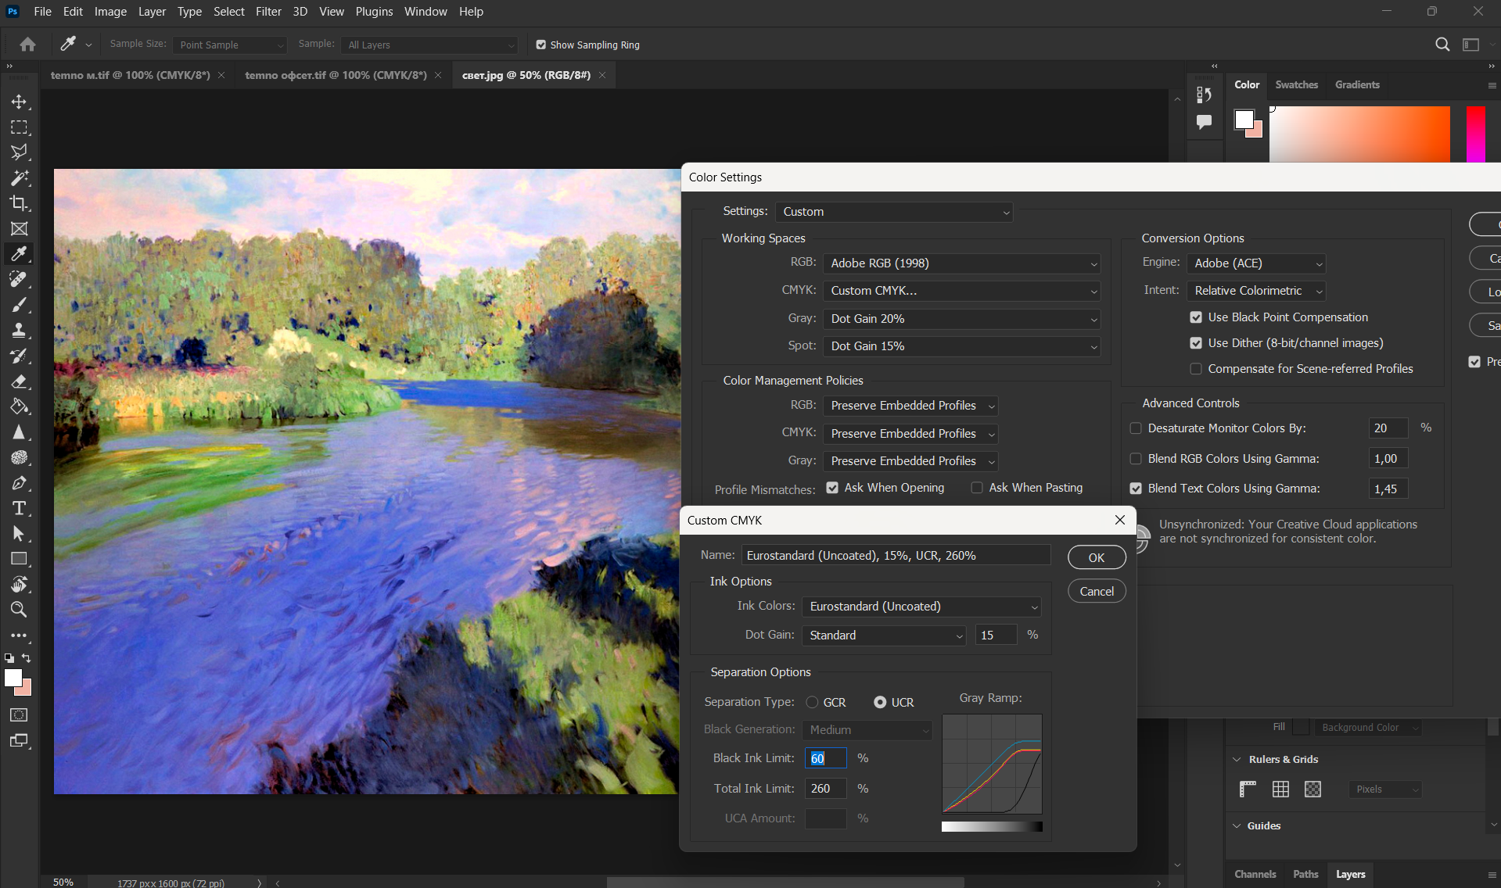1501x888 pixels.
Task: Select the Move tool
Action: pos(20,102)
